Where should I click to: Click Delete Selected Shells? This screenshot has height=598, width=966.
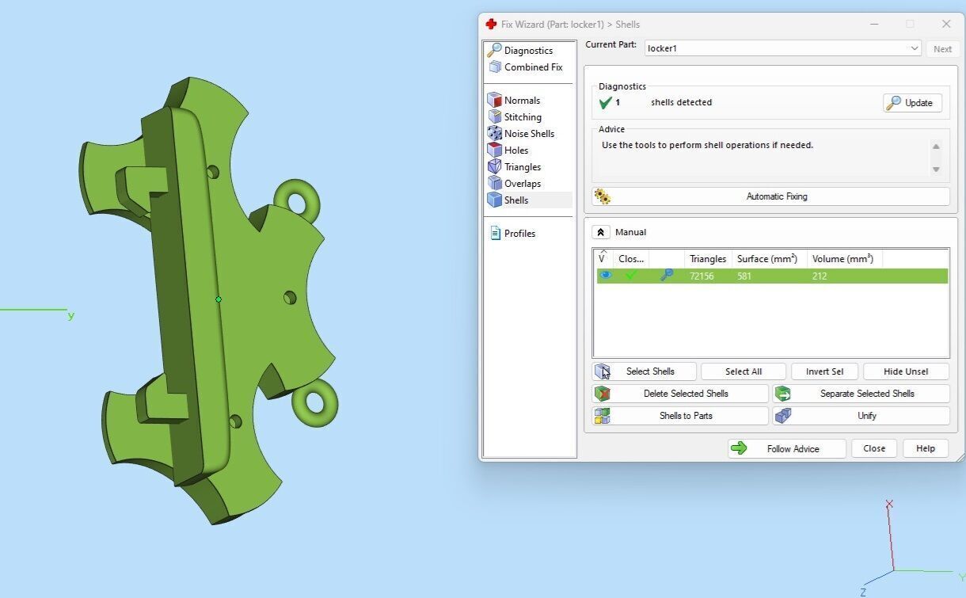pyautogui.click(x=680, y=394)
